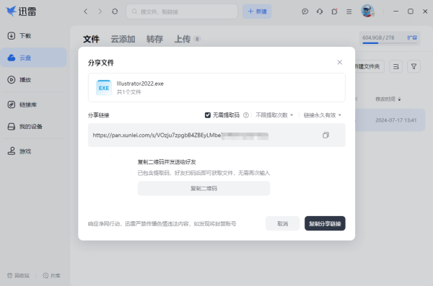
Task: Expand the 链接永久有效 dropdown
Action: coord(323,115)
